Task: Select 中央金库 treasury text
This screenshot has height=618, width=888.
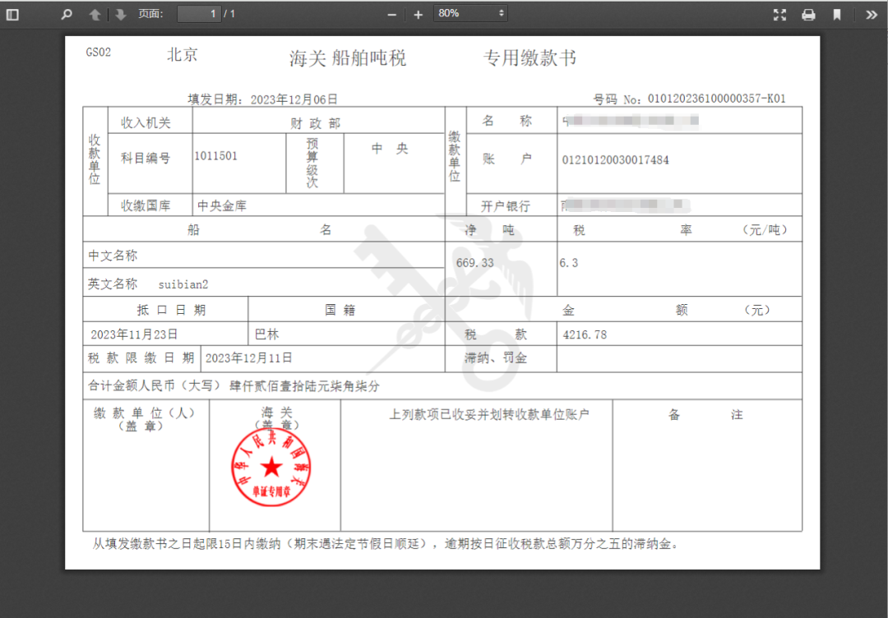Action: (x=222, y=206)
